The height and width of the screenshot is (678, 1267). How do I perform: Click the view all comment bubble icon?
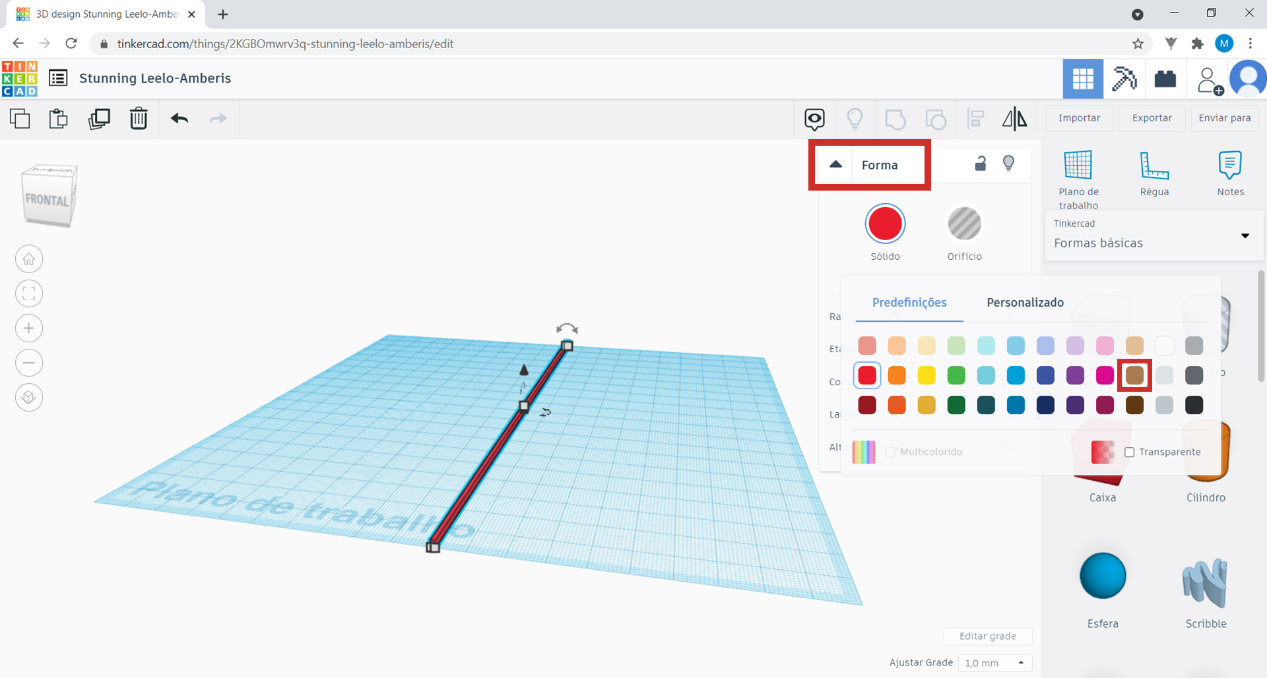click(814, 119)
